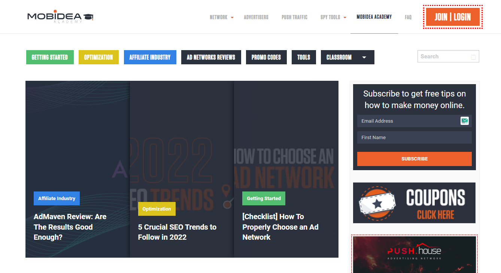Viewport: 501px width, 273px height.
Task: Open the AdMaven Review article
Action: point(70,227)
